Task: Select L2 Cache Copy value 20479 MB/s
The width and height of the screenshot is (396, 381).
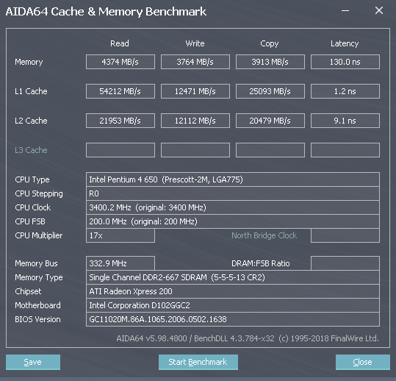Action: (270, 121)
